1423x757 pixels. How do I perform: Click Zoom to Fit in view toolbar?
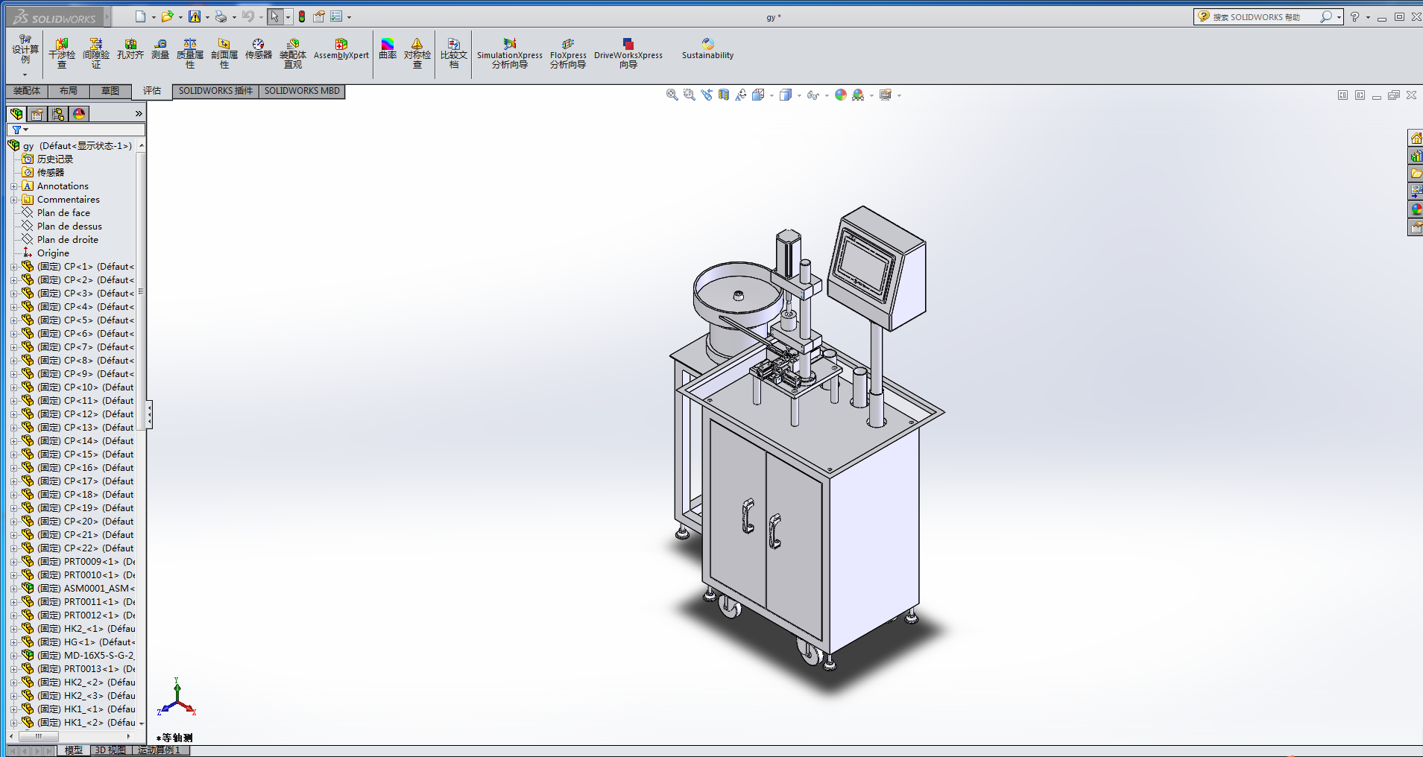point(672,95)
